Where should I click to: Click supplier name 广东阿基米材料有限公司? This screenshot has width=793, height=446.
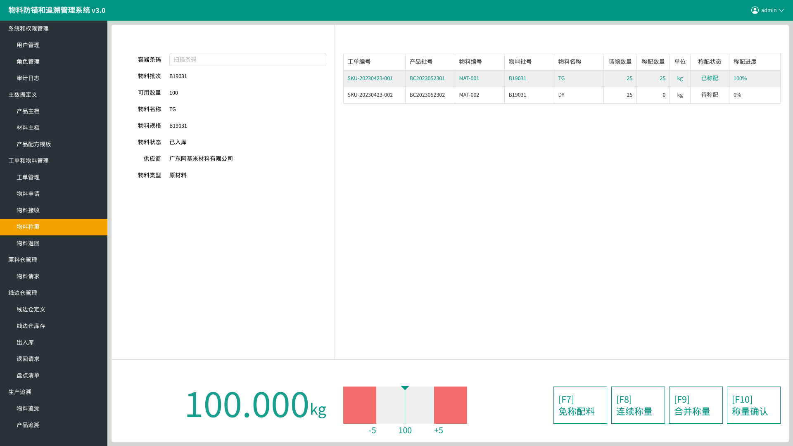pyautogui.click(x=201, y=159)
